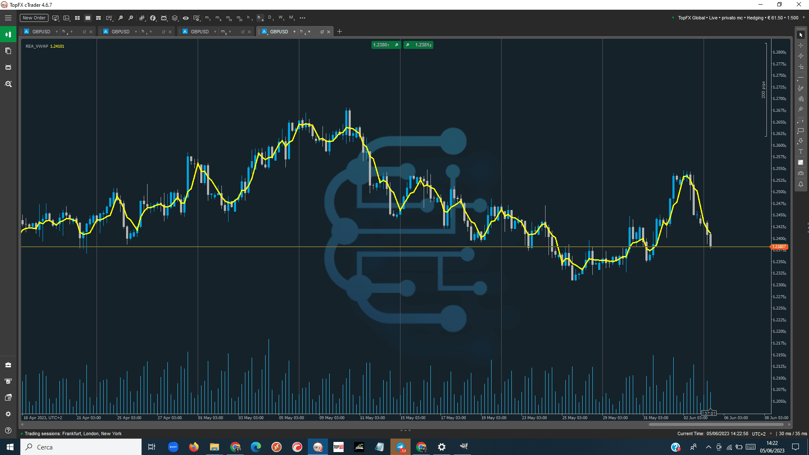Image resolution: width=809 pixels, height=455 pixels.
Task: Select the m15 timeframe
Action: coord(229,18)
